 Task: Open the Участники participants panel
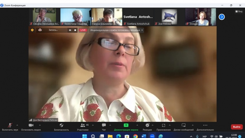(x=83, y=125)
